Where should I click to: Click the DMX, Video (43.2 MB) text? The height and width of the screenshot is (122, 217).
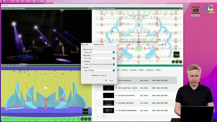click(x=160, y=88)
